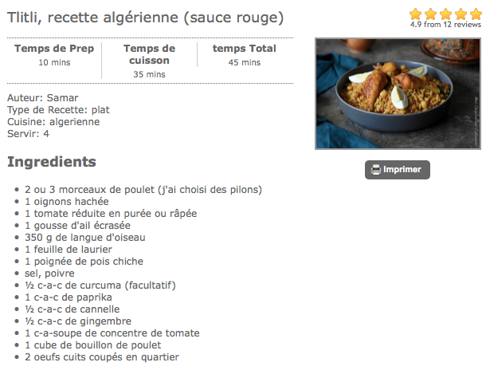Click the "4.9 from 12 reviews" text
The width and height of the screenshot is (490, 374).
(445, 25)
